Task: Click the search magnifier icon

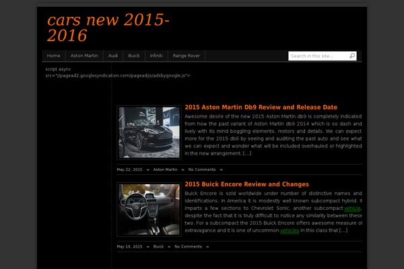Action: (x=352, y=56)
